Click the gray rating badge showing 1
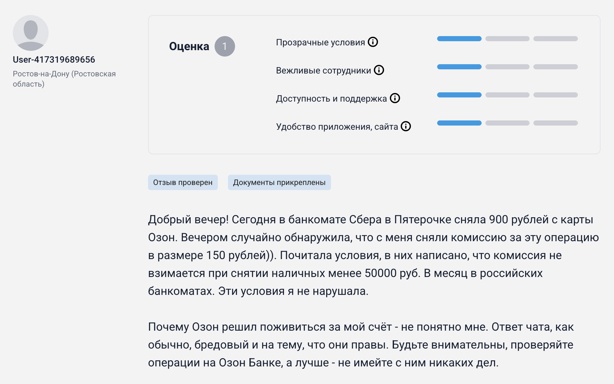 224,46
